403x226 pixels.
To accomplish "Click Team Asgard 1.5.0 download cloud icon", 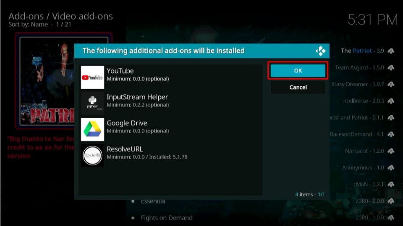I will point(391,67).
